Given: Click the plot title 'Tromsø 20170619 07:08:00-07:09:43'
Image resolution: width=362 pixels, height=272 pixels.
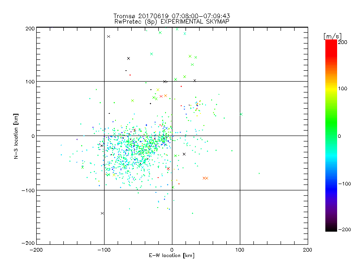Looking at the screenshot, I should (171, 16).
